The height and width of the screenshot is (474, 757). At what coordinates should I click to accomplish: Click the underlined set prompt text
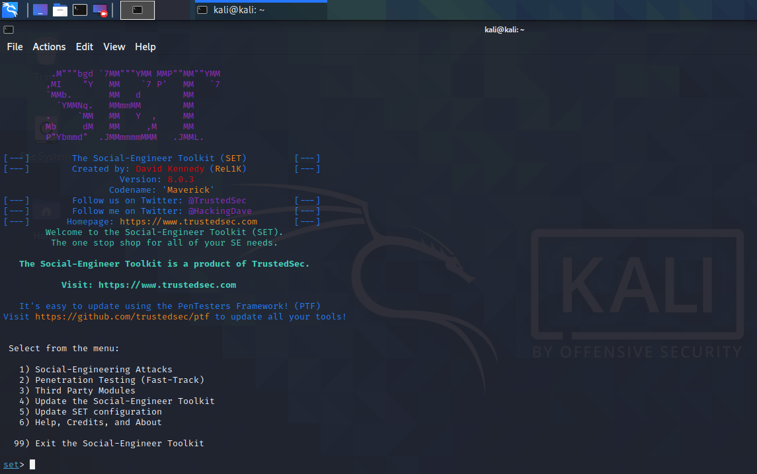pyautogui.click(x=11, y=464)
